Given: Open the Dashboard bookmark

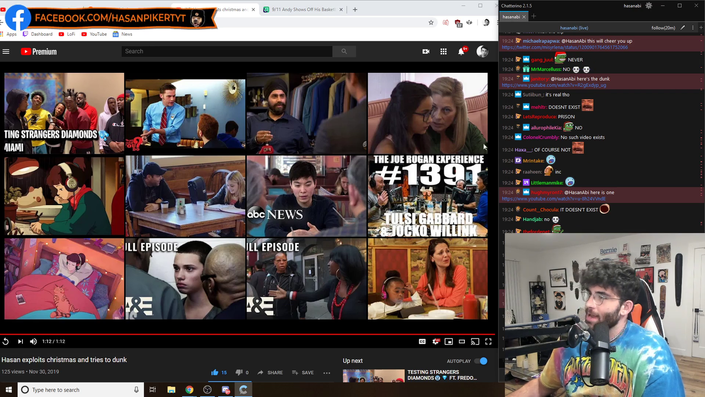Looking at the screenshot, I should point(37,34).
